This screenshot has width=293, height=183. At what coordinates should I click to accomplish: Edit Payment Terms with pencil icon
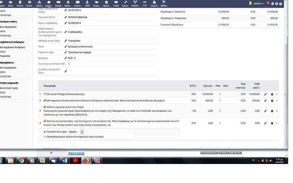tap(65, 17)
